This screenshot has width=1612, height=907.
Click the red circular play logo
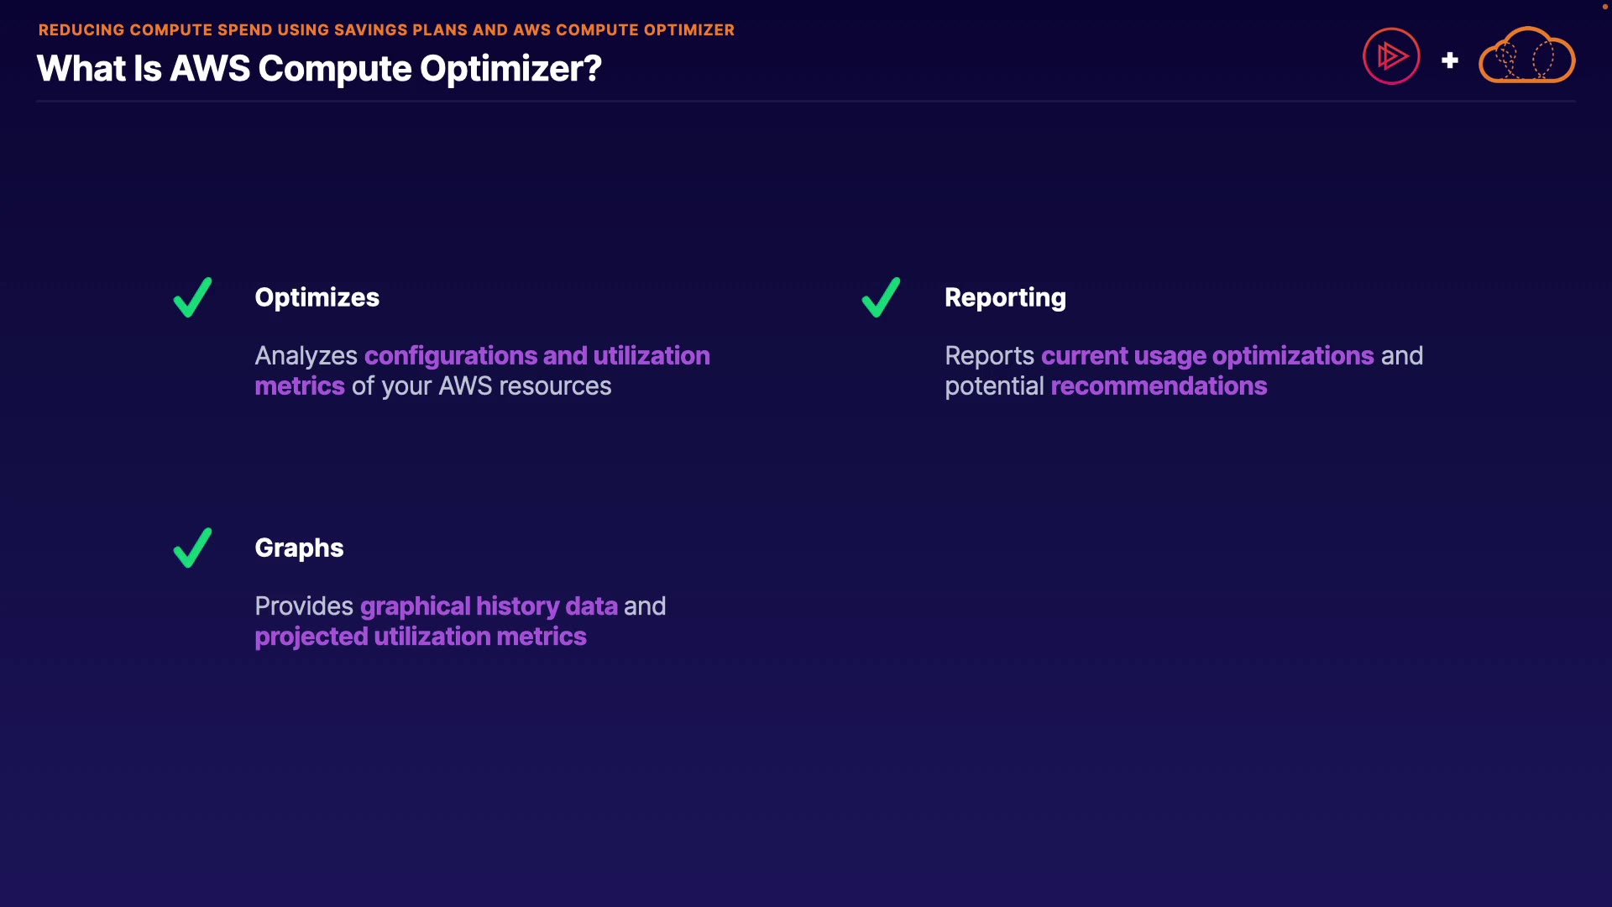1391,56
